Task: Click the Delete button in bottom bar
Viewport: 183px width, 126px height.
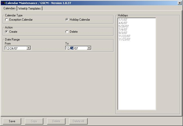Action: [x=56, y=121]
